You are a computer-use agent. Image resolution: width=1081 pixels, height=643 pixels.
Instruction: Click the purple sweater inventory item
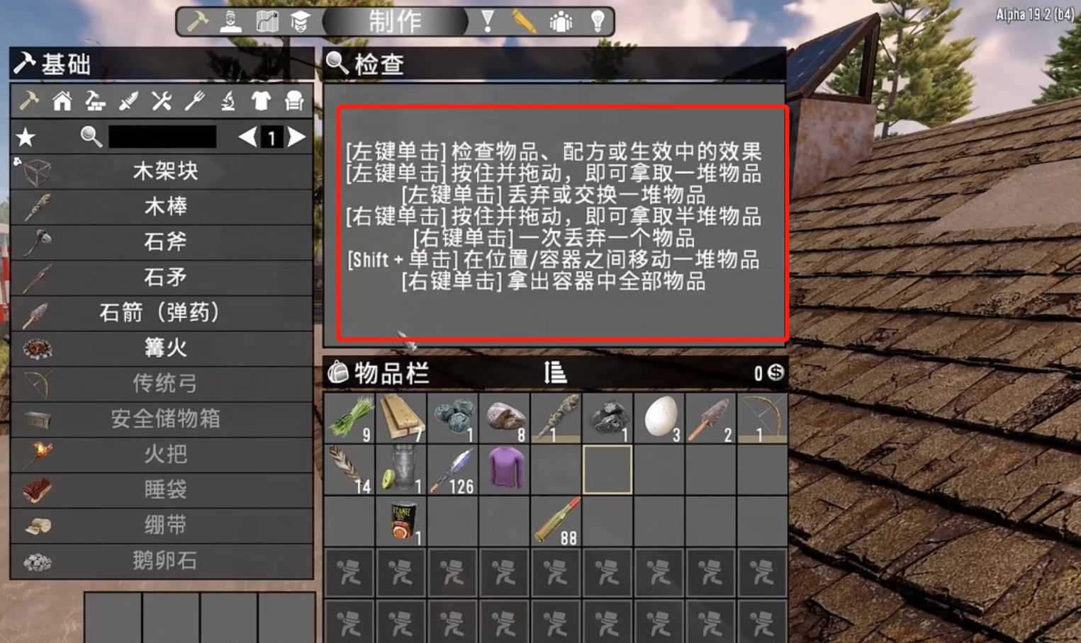pyautogui.click(x=505, y=470)
